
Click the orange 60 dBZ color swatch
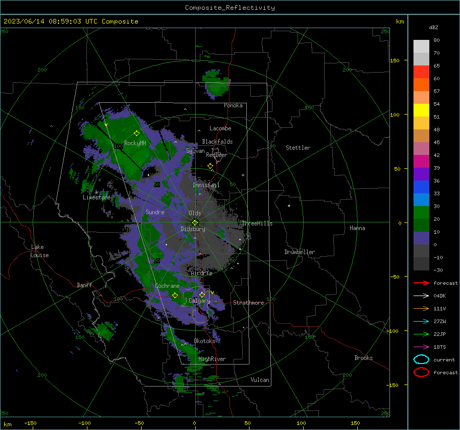pyautogui.click(x=421, y=84)
